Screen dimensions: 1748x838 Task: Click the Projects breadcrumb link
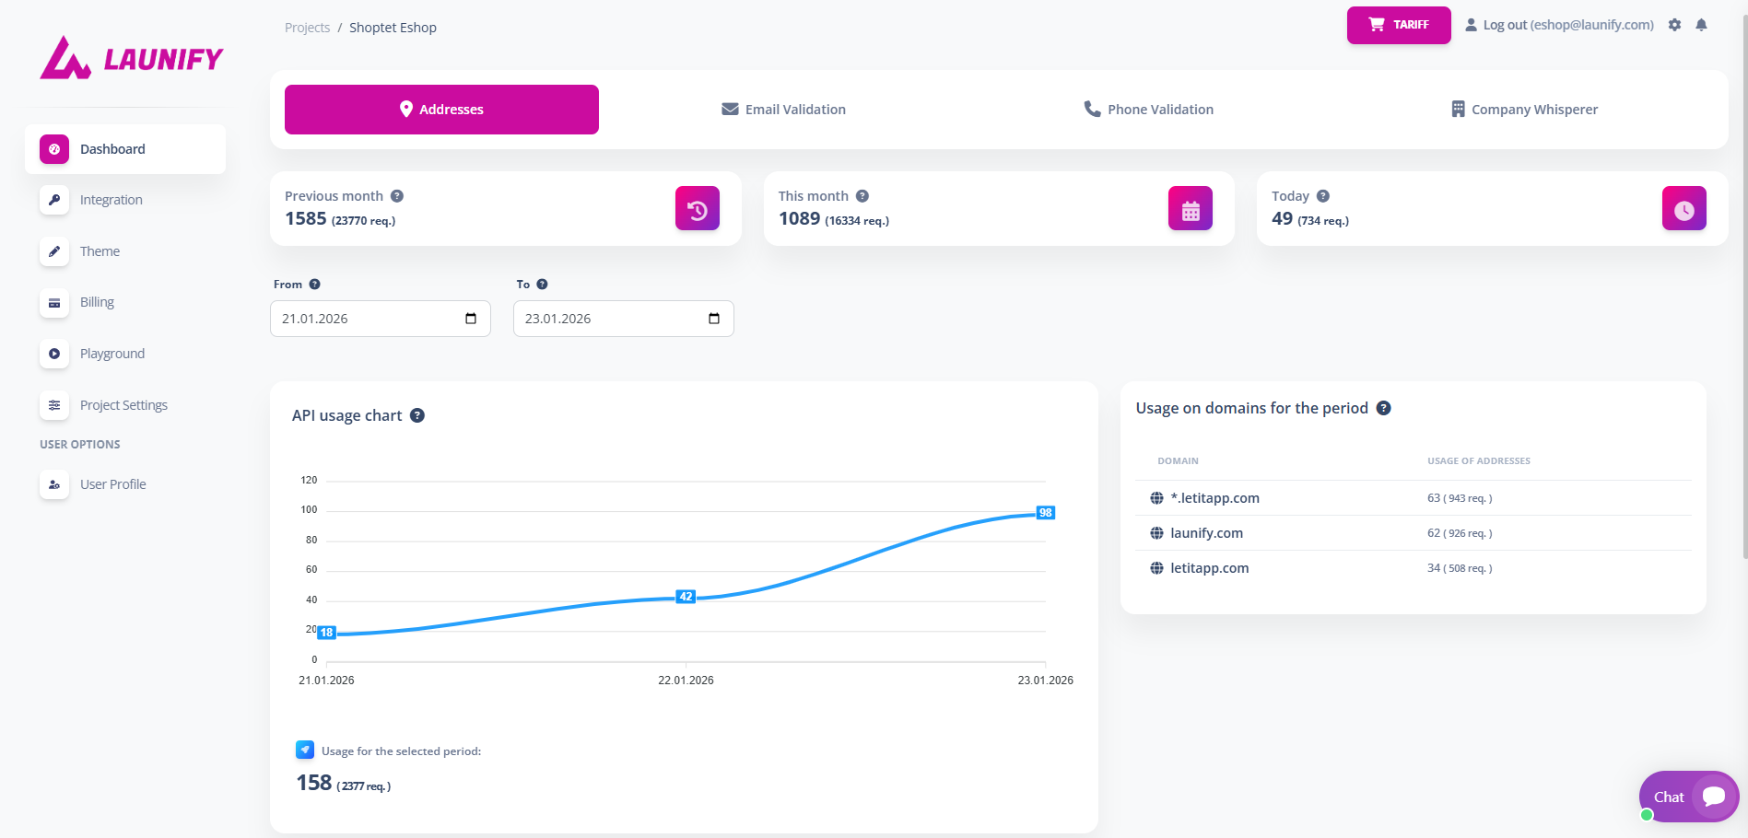coord(307,28)
